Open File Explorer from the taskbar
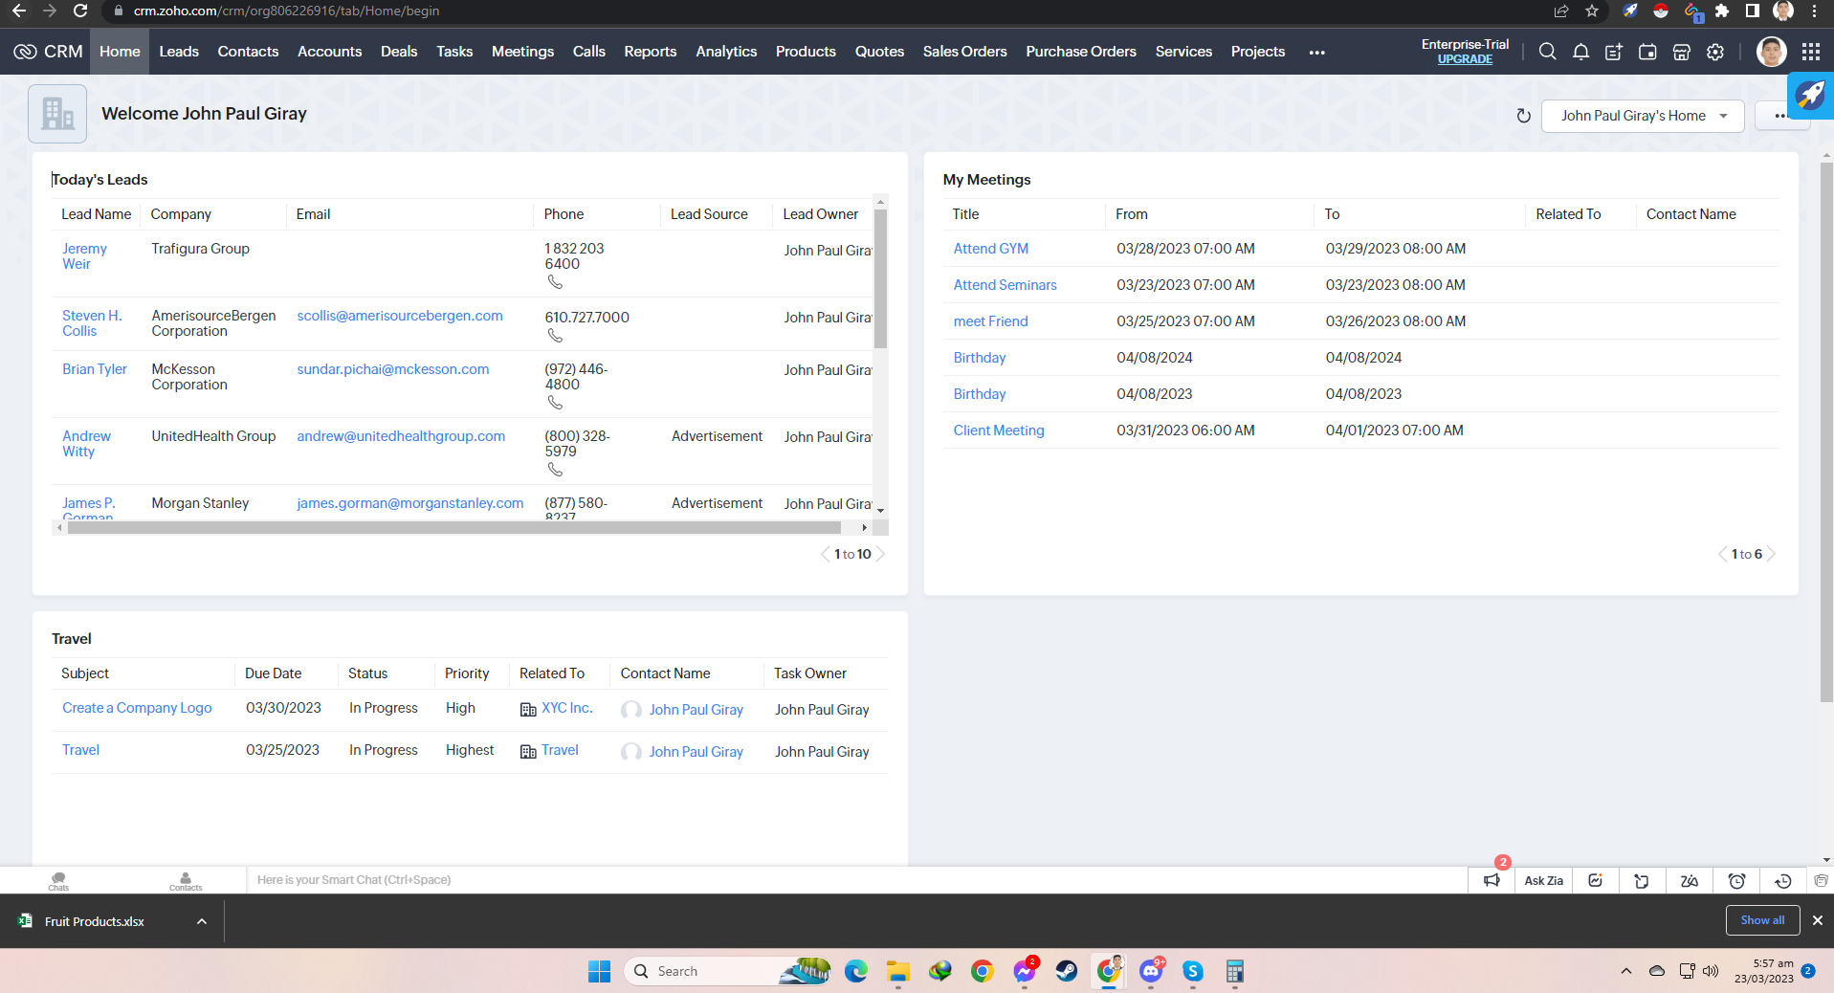The width and height of the screenshot is (1834, 993). pyautogui.click(x=897, y=971)
